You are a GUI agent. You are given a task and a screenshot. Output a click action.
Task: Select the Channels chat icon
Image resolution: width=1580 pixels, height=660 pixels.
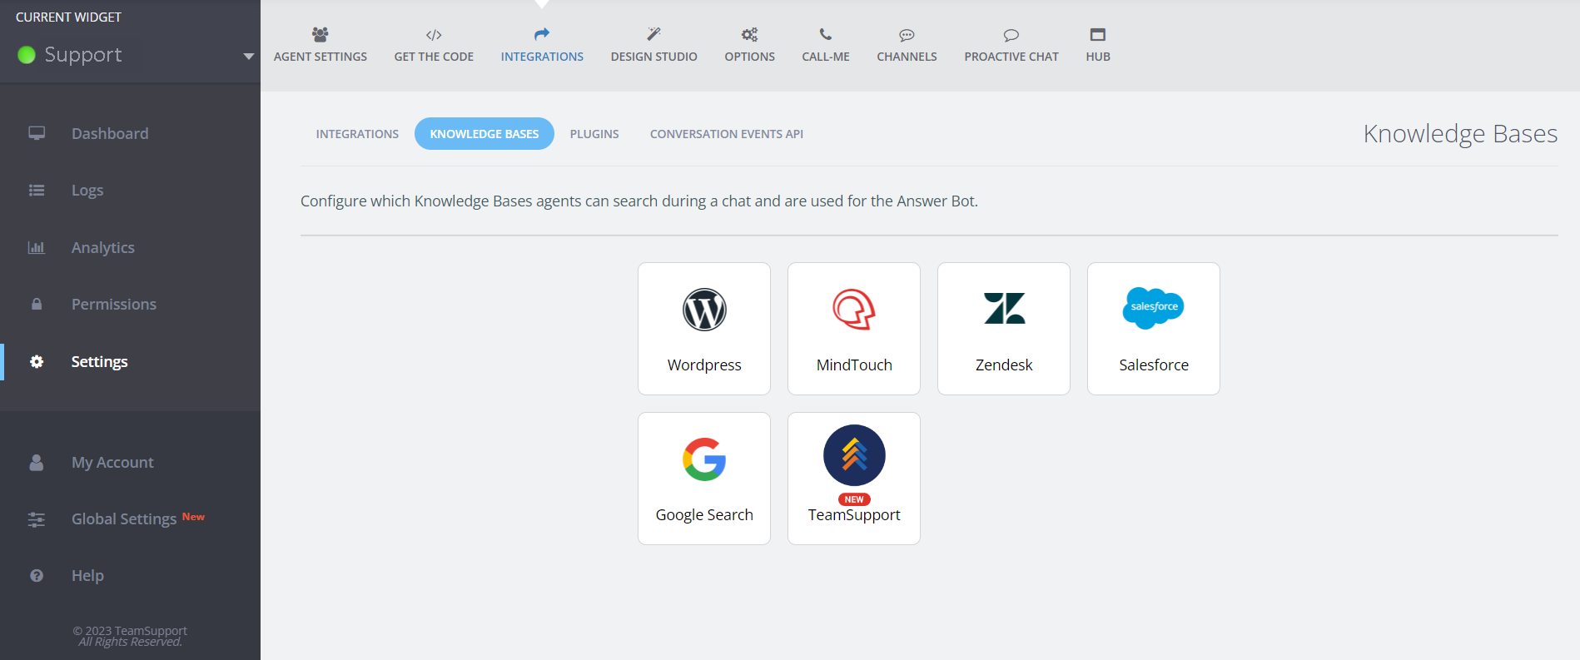pos(907,35)
